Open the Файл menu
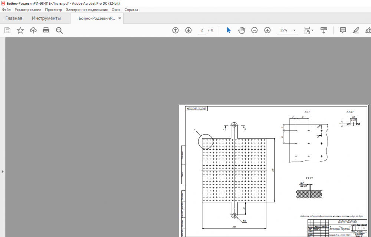Screen dimensions: 371x237 click(x=6, y=10)
